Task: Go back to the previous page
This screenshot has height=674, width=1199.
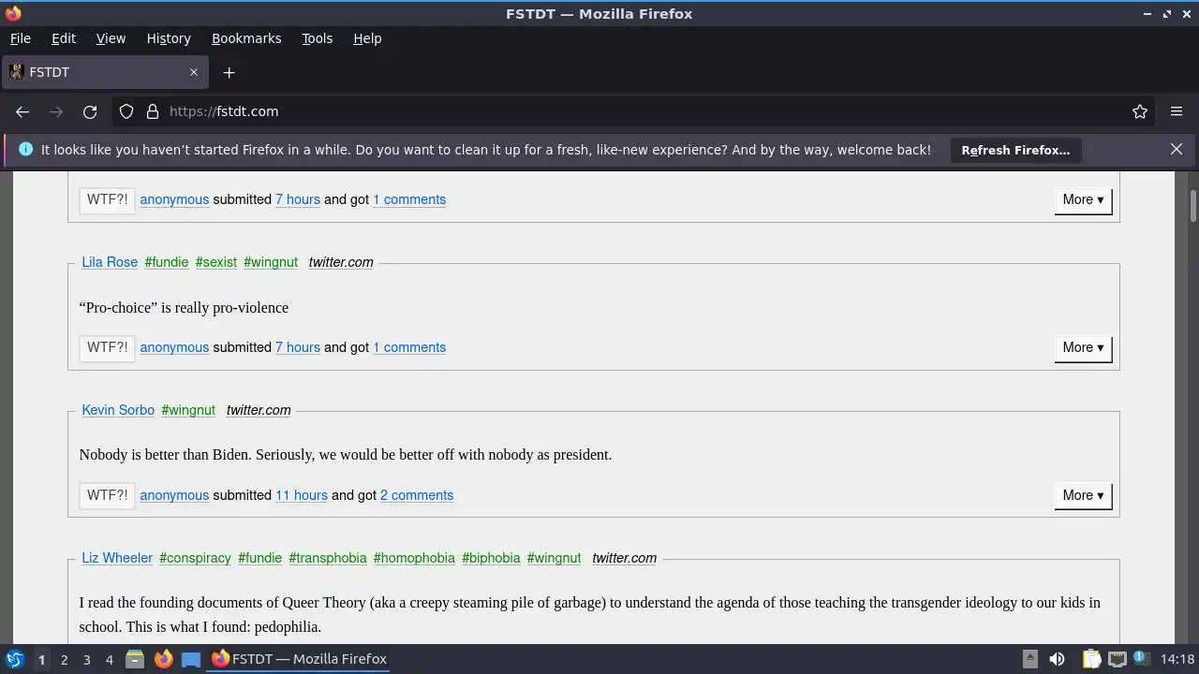Action: [22, 111]
